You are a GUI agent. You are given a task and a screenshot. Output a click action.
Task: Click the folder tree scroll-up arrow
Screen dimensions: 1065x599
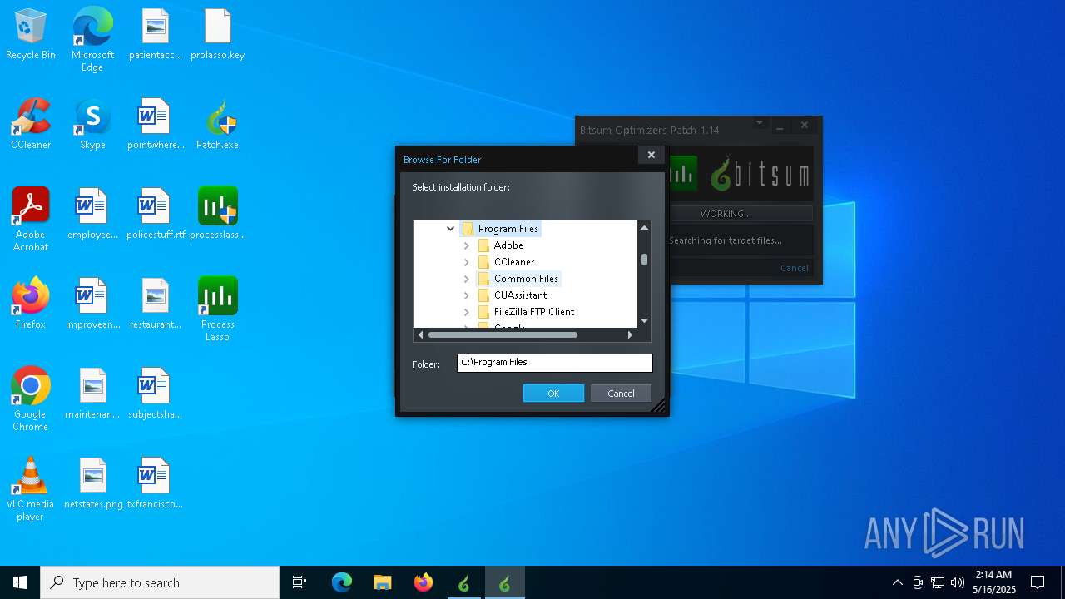pos(644,227)
